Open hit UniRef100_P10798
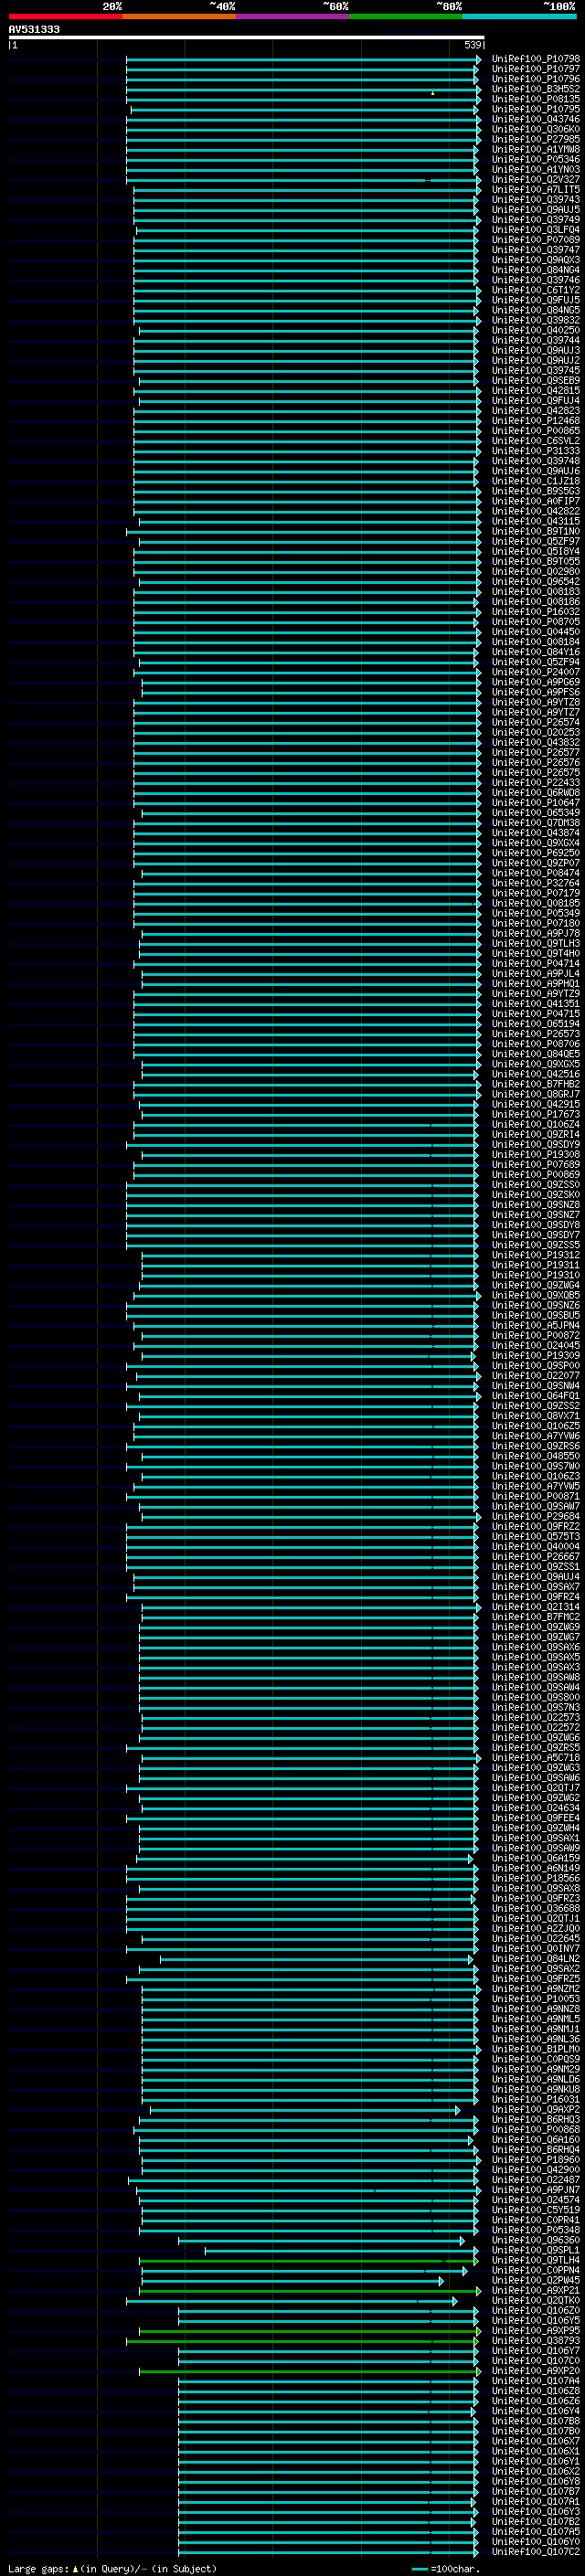 [536, 59]
